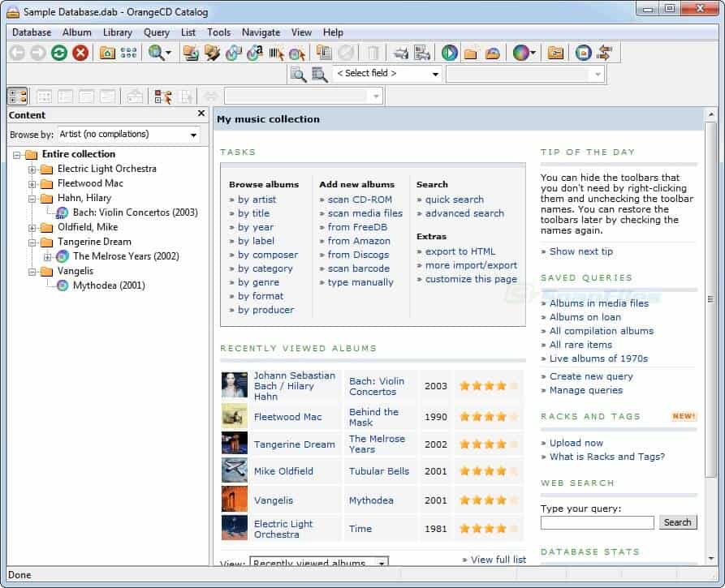Click the printer toolbar icon

point(400,53)
